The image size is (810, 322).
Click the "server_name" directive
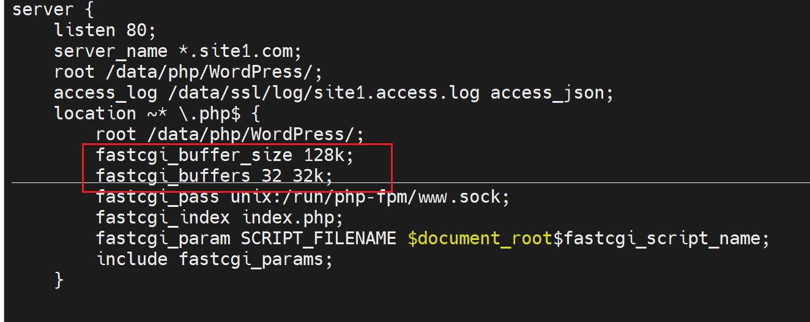(x=110, y=51)
